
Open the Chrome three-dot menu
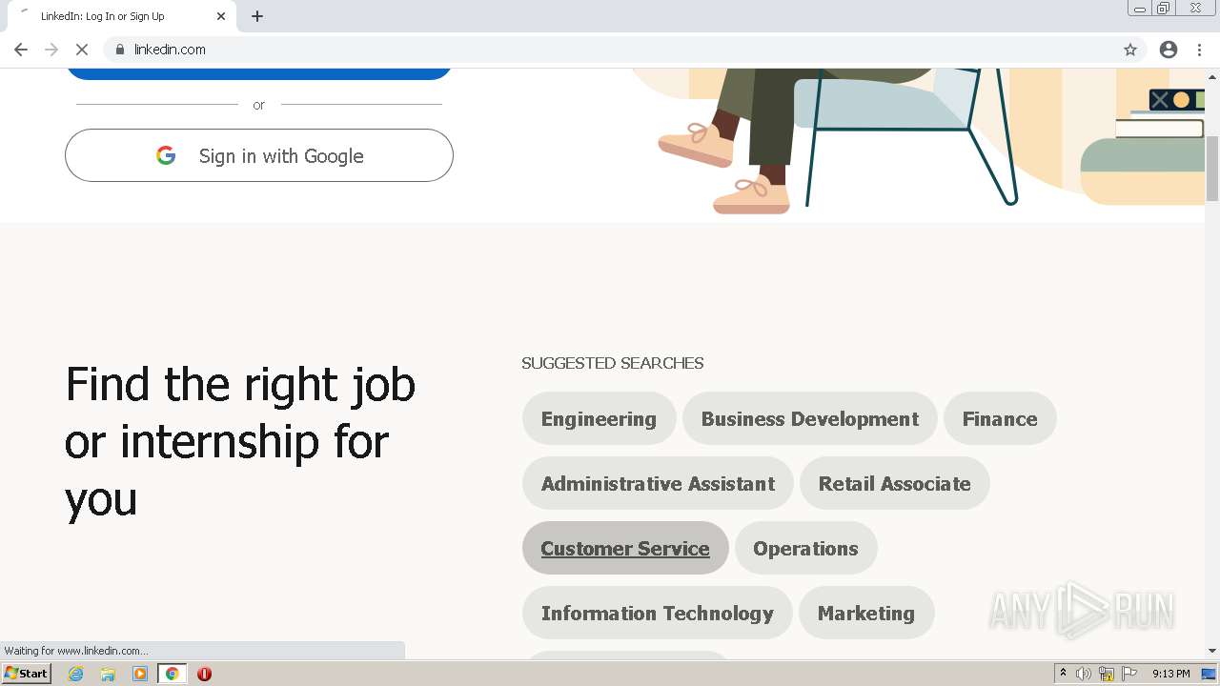point(1199,50)
